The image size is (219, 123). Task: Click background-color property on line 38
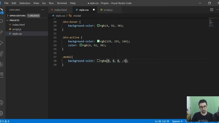pos(81,61)
